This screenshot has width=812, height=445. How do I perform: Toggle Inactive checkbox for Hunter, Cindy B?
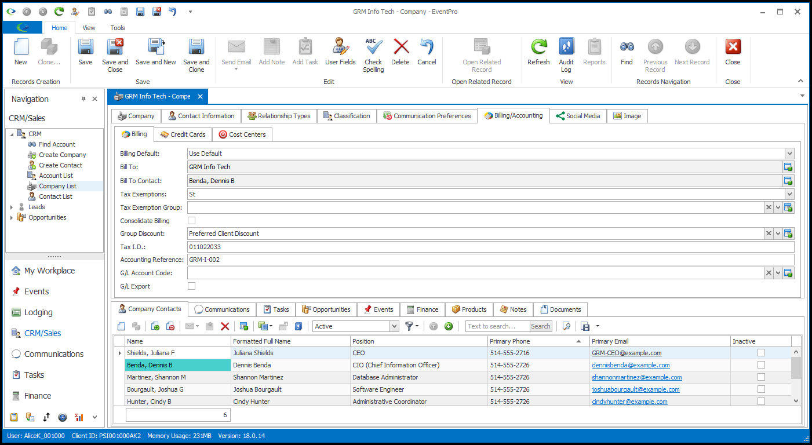(761, 401)
